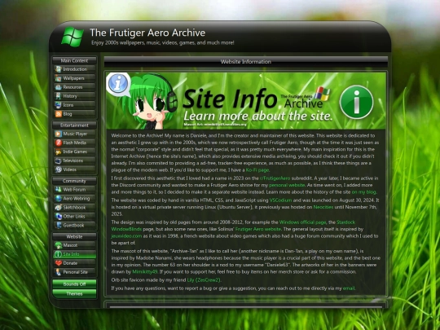Follow the 'on my blog' link
The width and height of the screenshot is (440, 330).
coord(364,192)
